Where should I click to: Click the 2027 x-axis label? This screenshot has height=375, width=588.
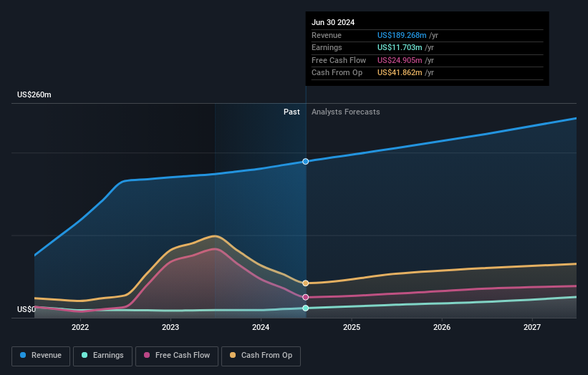pyautogui.click(x=532, y=328)
